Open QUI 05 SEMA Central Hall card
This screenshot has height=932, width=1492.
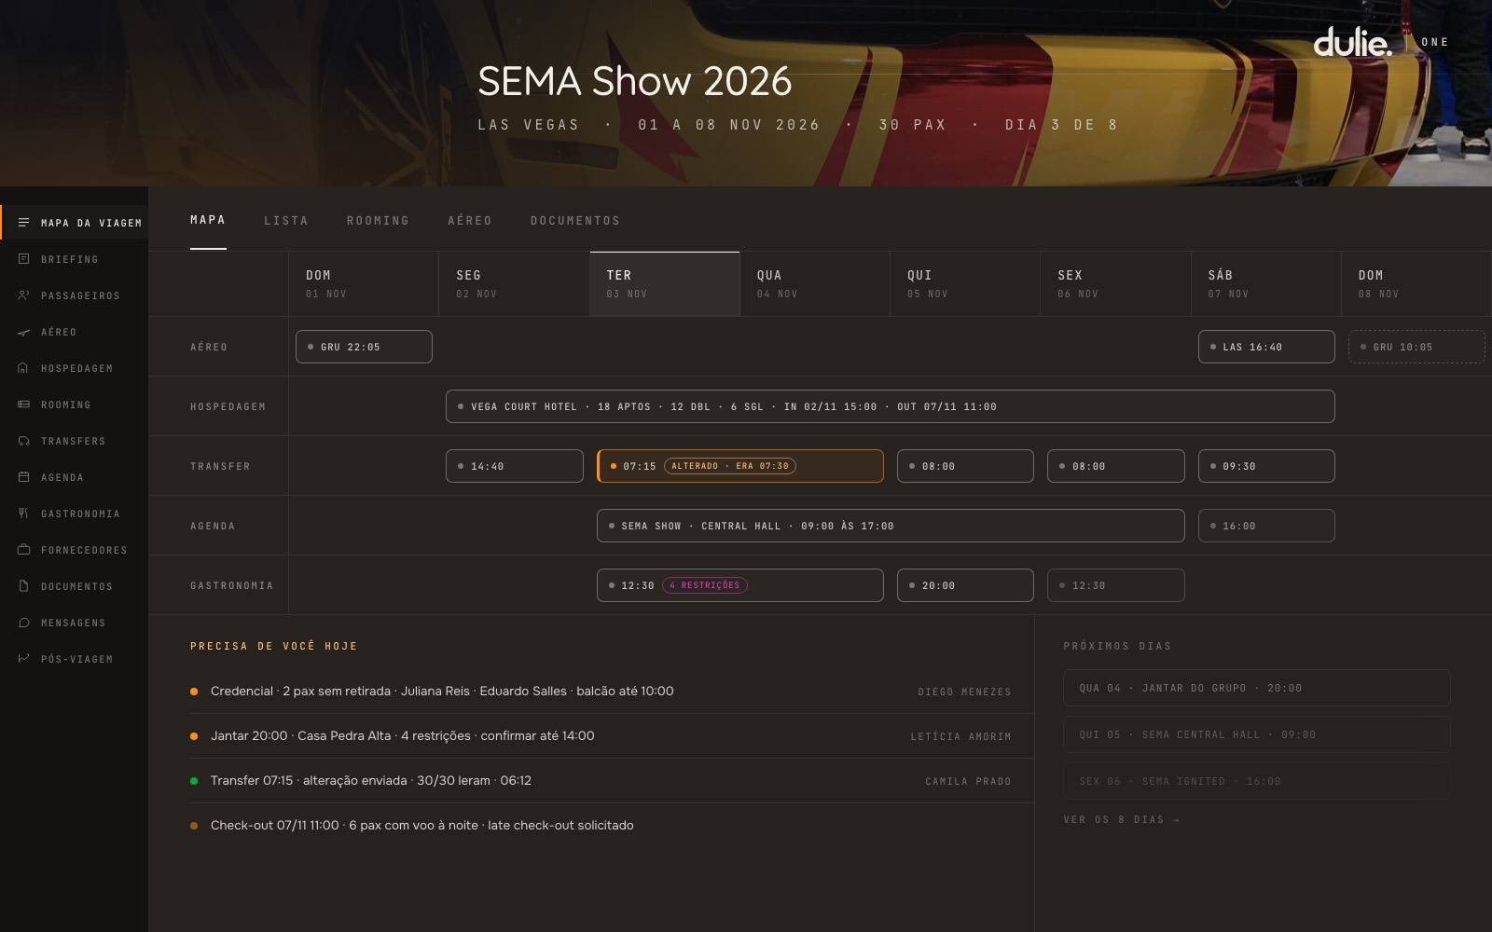click(1257, 734)
